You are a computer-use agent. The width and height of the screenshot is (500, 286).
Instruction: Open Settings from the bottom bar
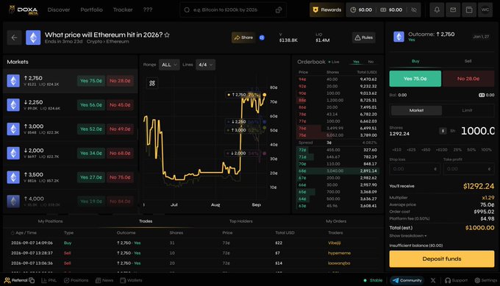[x=485, y=281]
